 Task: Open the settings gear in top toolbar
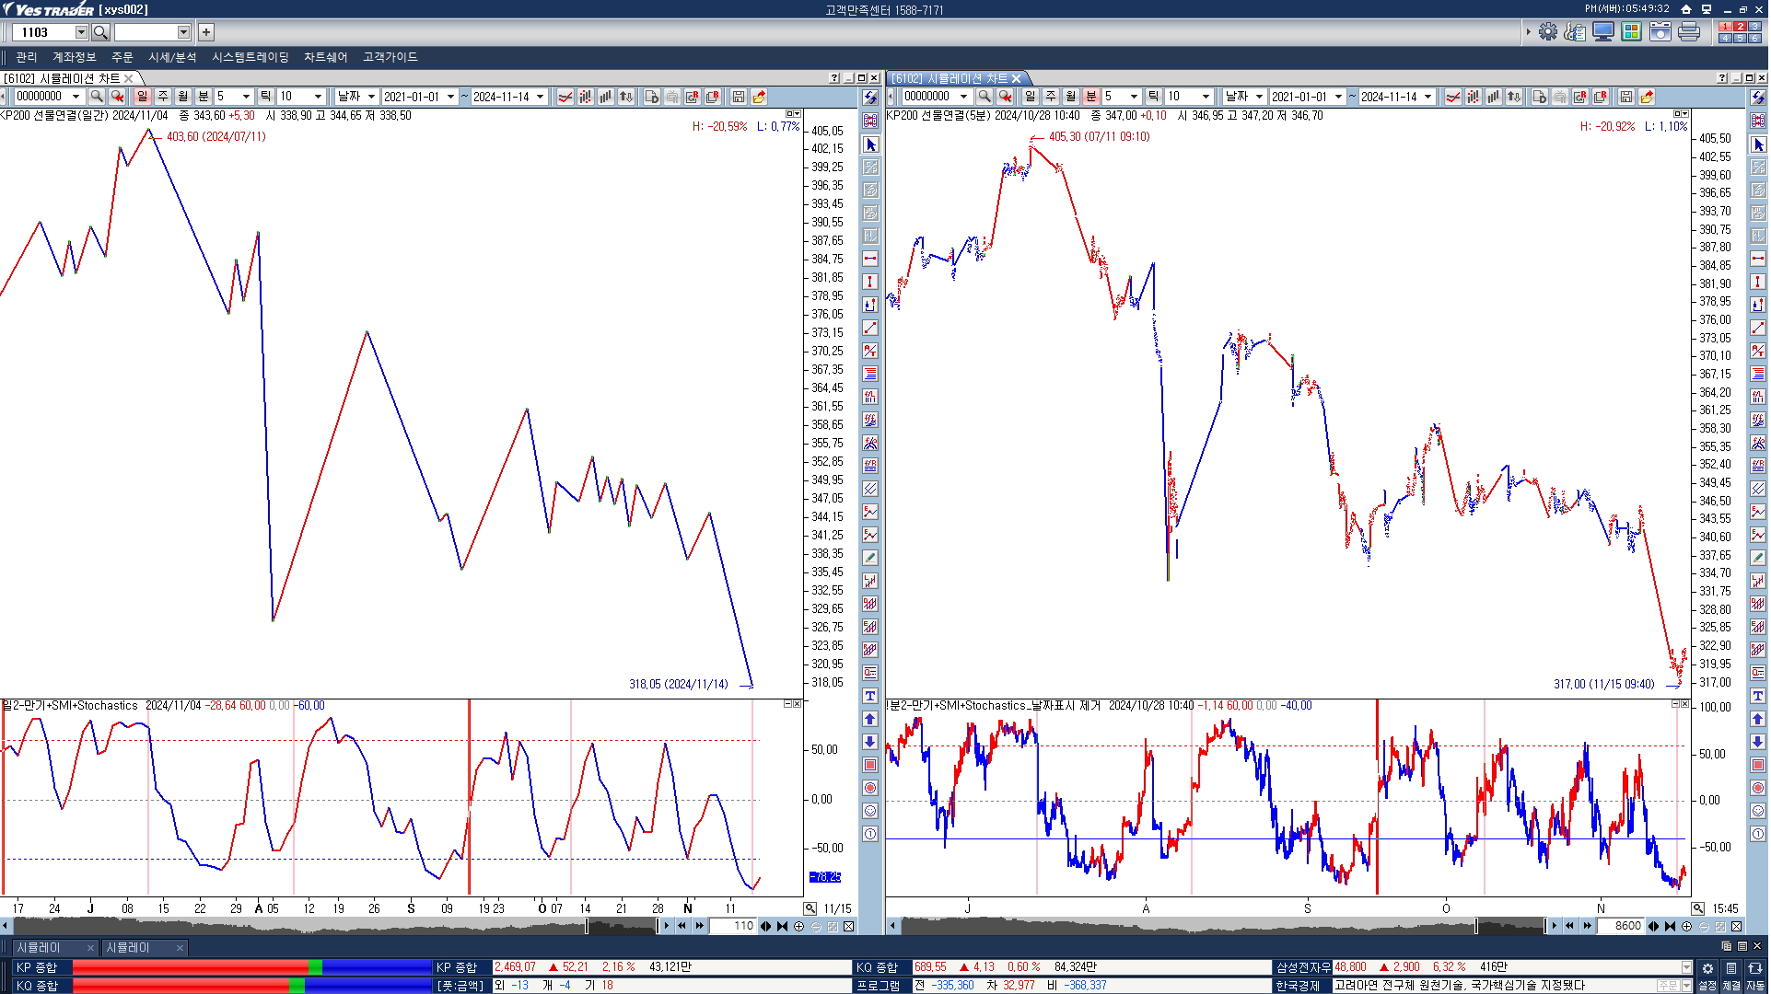pos(1547,32)
